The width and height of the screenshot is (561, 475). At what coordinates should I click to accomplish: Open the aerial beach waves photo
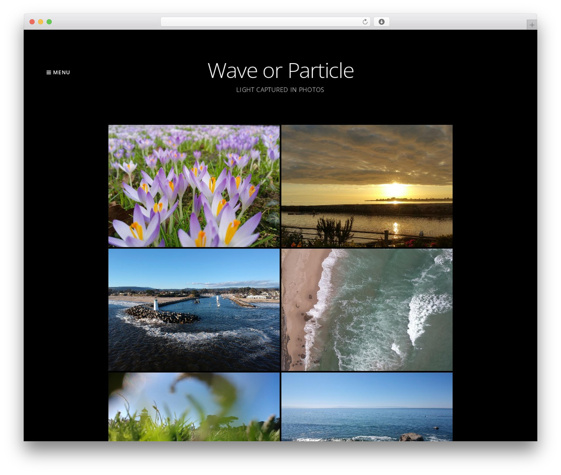coord(367,310)
